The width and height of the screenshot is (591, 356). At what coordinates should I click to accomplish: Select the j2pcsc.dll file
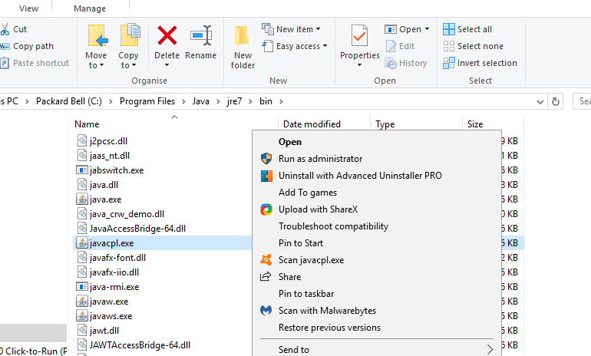(108, 141)
